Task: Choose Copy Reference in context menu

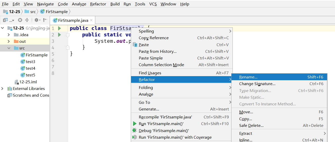Action: pyautogui.click(x=182, y=38)
